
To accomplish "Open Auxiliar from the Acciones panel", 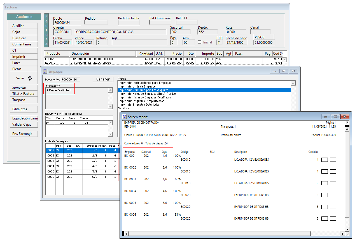I will [x=24, y=26].
